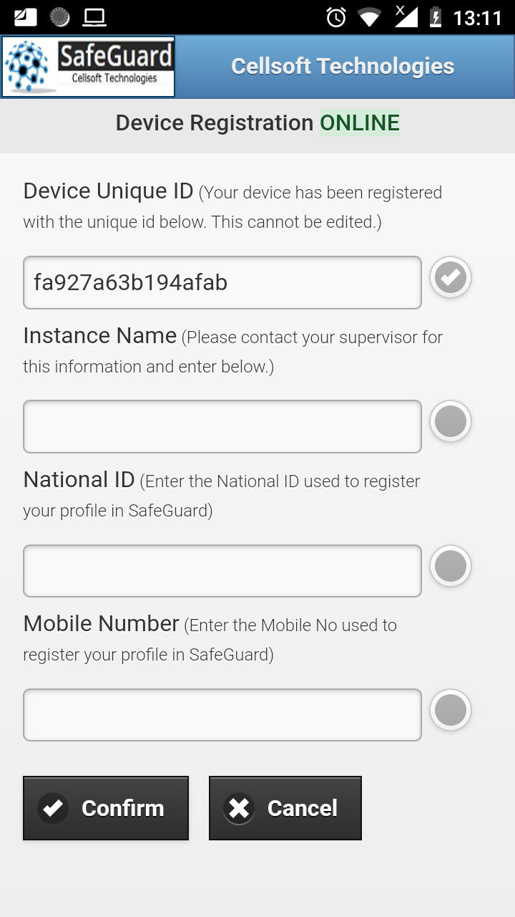The image size is (515, 917).
Task: Tap the Device Unique ID text field
Action: tap(222, 282)
